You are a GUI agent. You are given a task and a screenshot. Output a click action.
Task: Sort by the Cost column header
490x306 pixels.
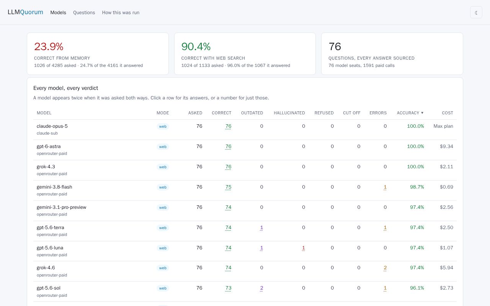[448, 113]
